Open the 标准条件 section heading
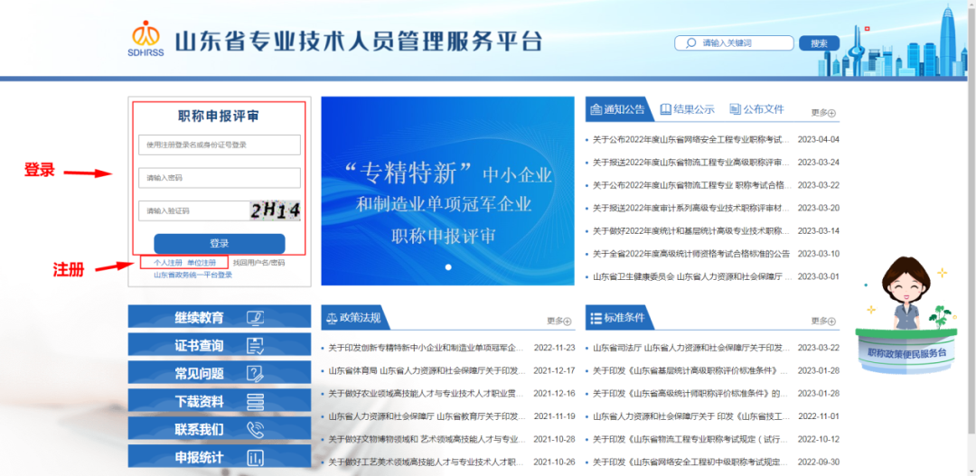The height and width of the screenshot is (476, 976). pyautogui.click(x=619, y=318)
